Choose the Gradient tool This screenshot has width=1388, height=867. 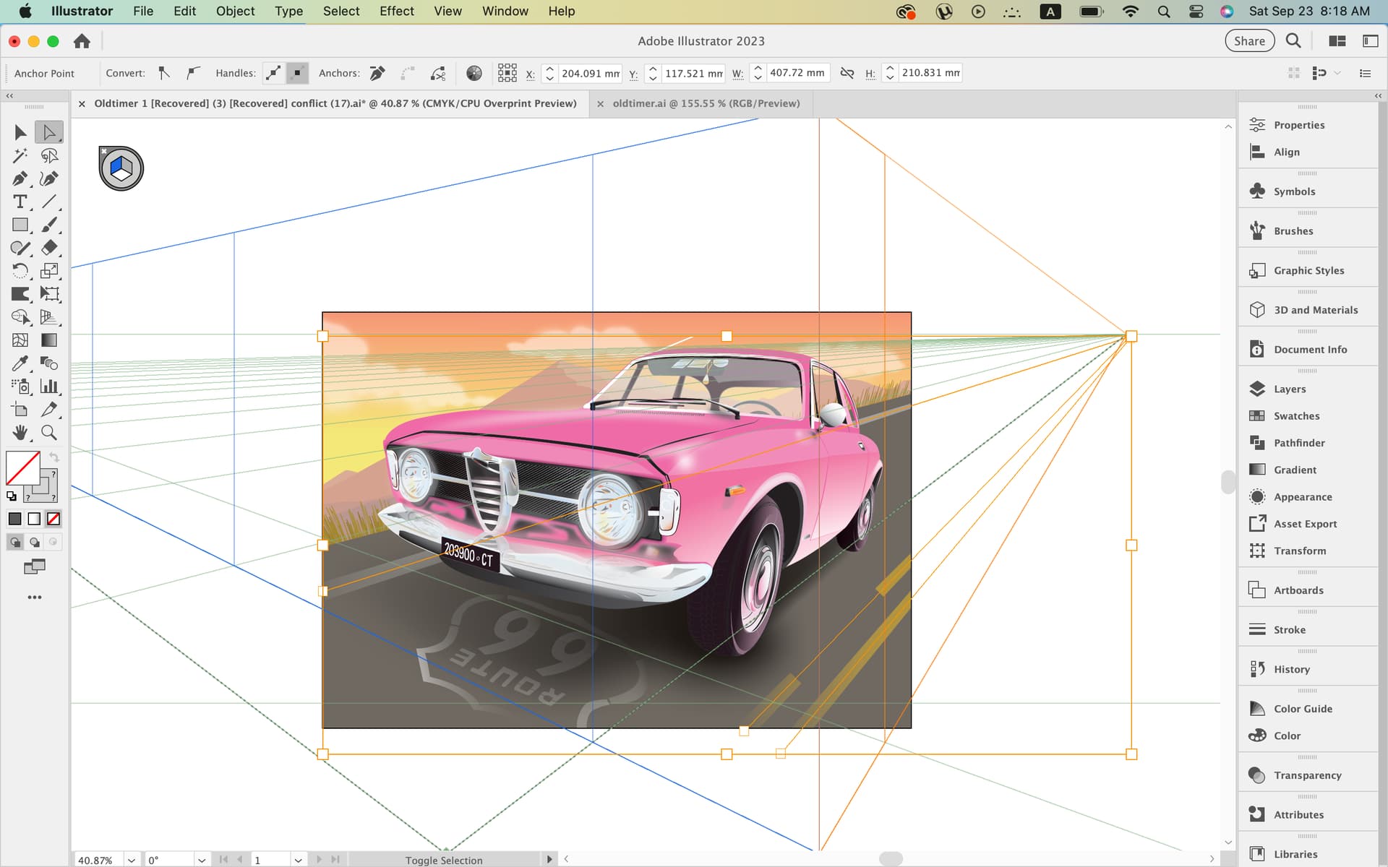(x=49, y=340)
